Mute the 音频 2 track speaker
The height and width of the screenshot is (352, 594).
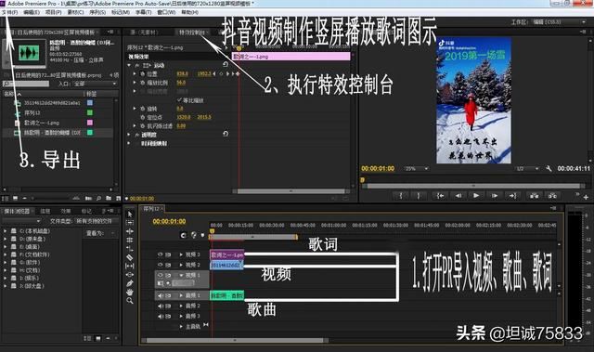(161, 306)
